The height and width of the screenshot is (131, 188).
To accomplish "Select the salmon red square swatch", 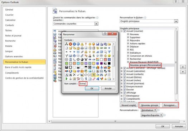I will click(105, 60).
